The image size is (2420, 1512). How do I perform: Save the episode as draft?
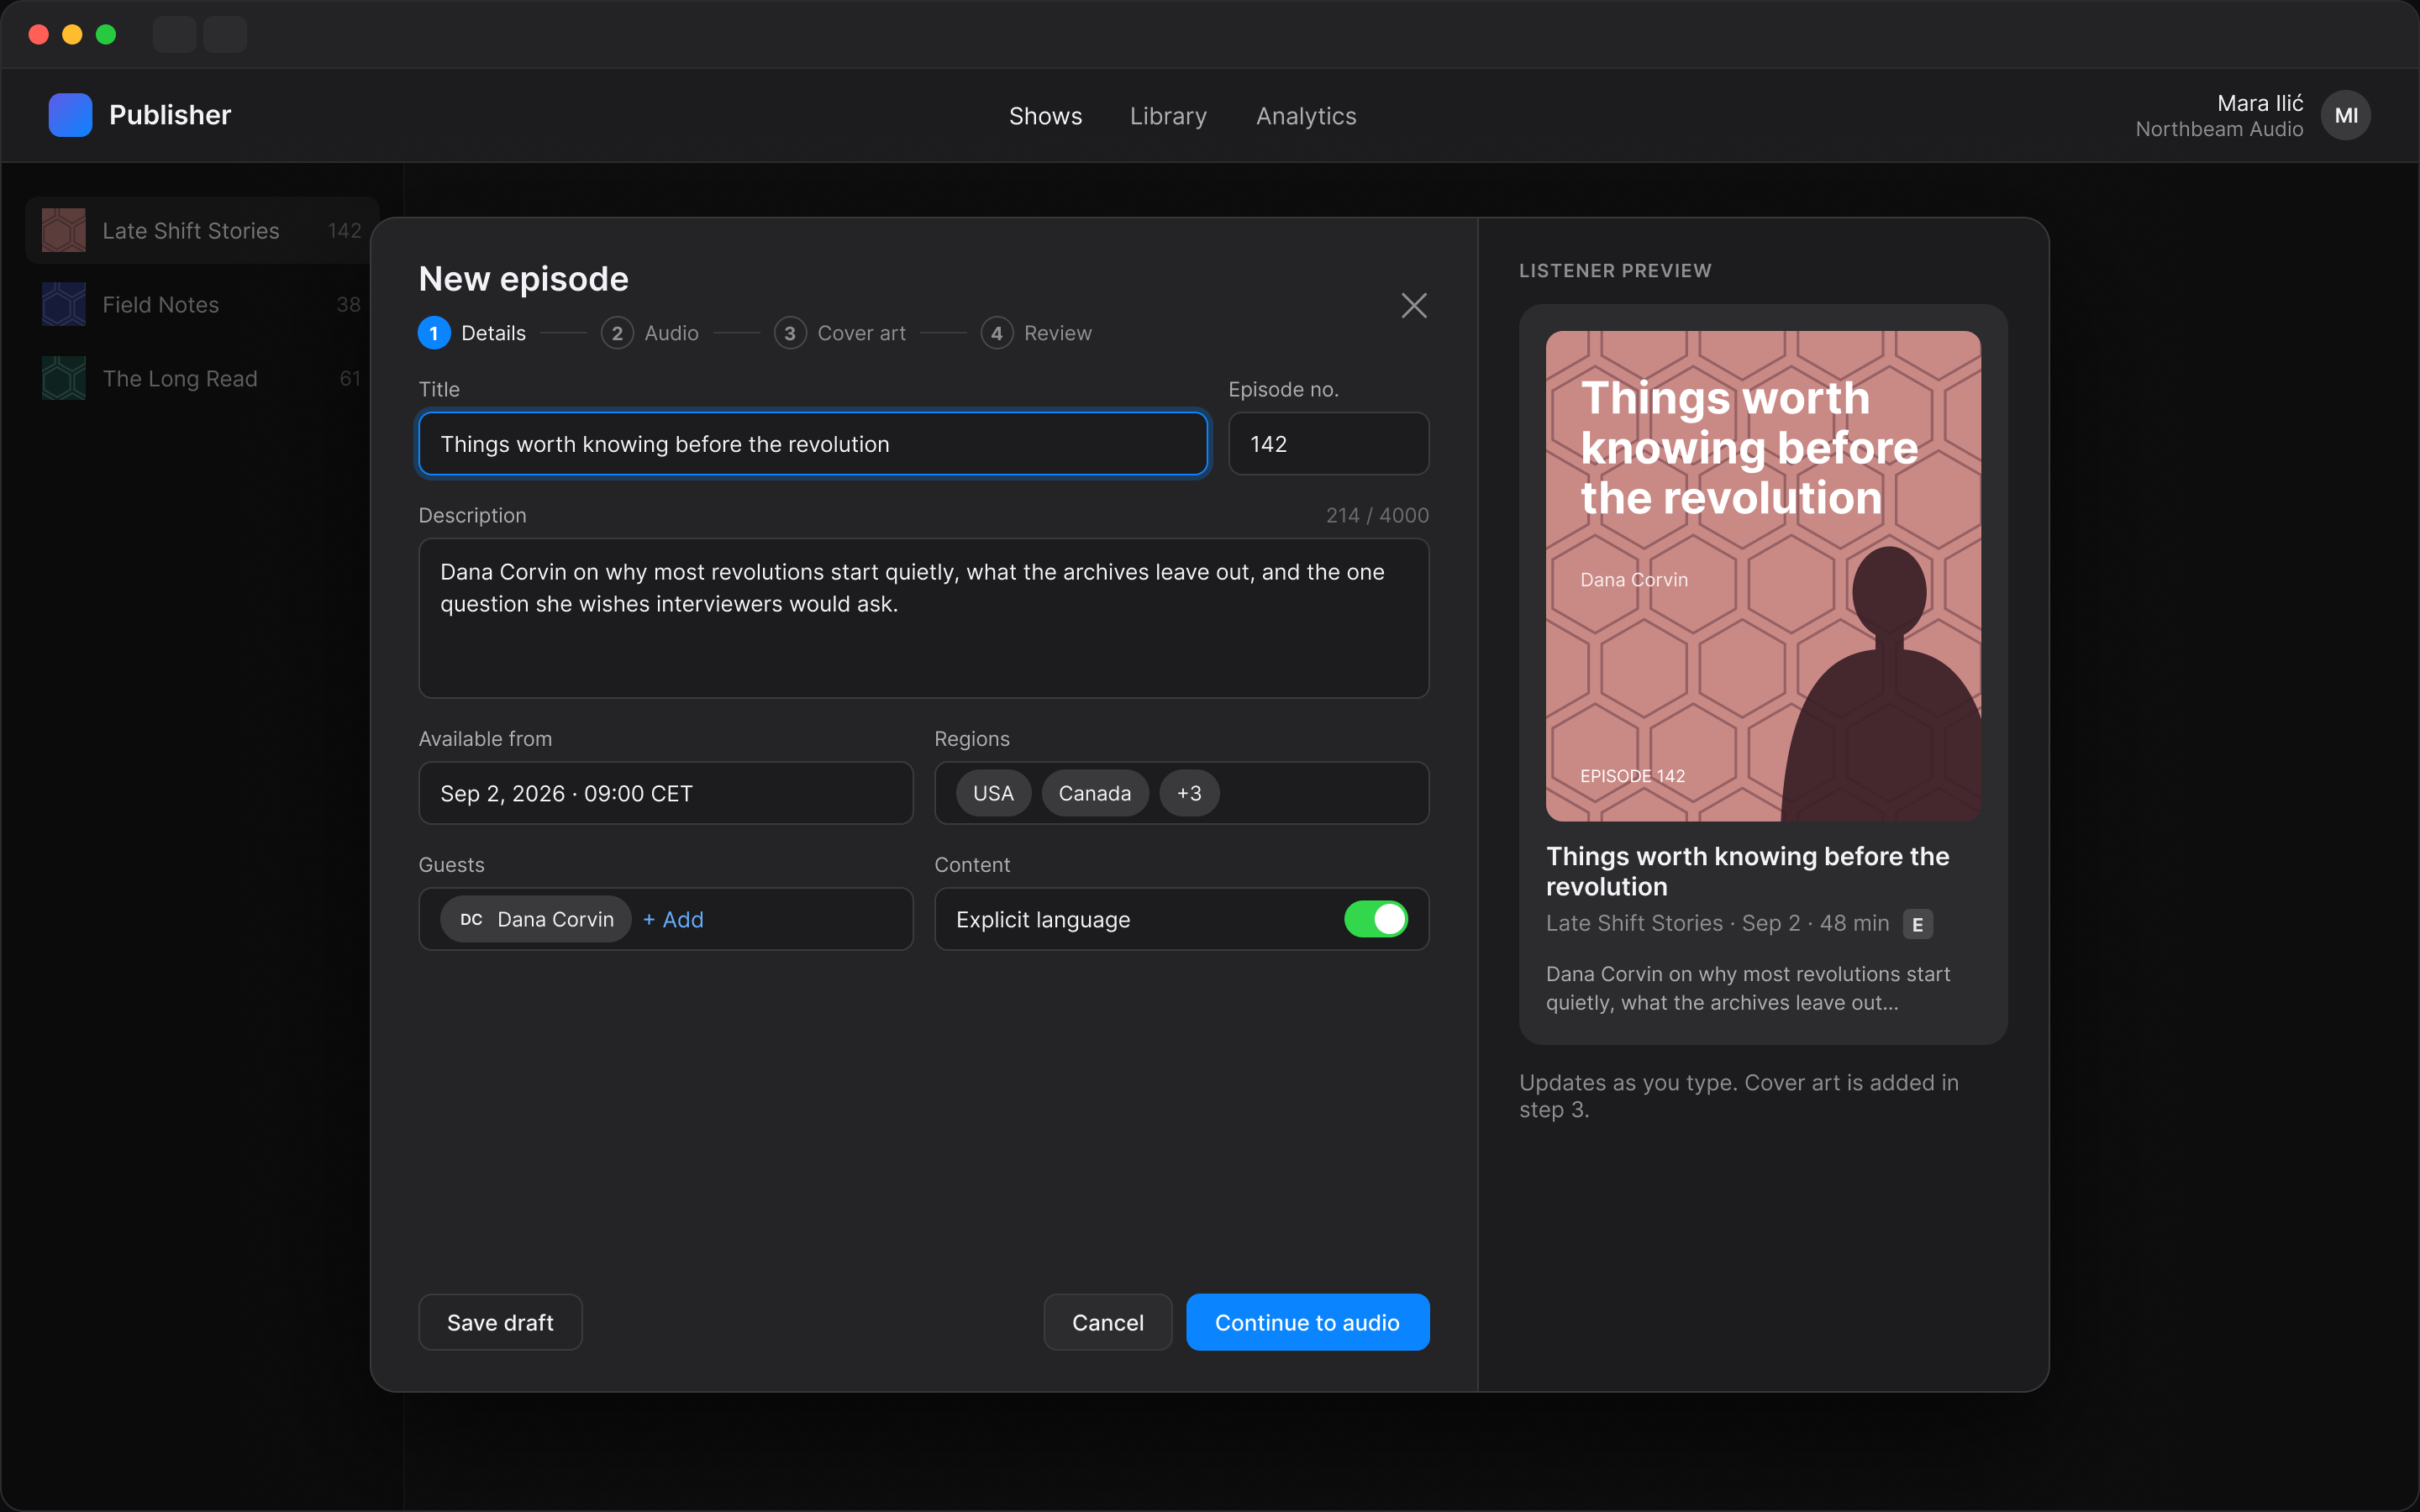(500, 1322)
